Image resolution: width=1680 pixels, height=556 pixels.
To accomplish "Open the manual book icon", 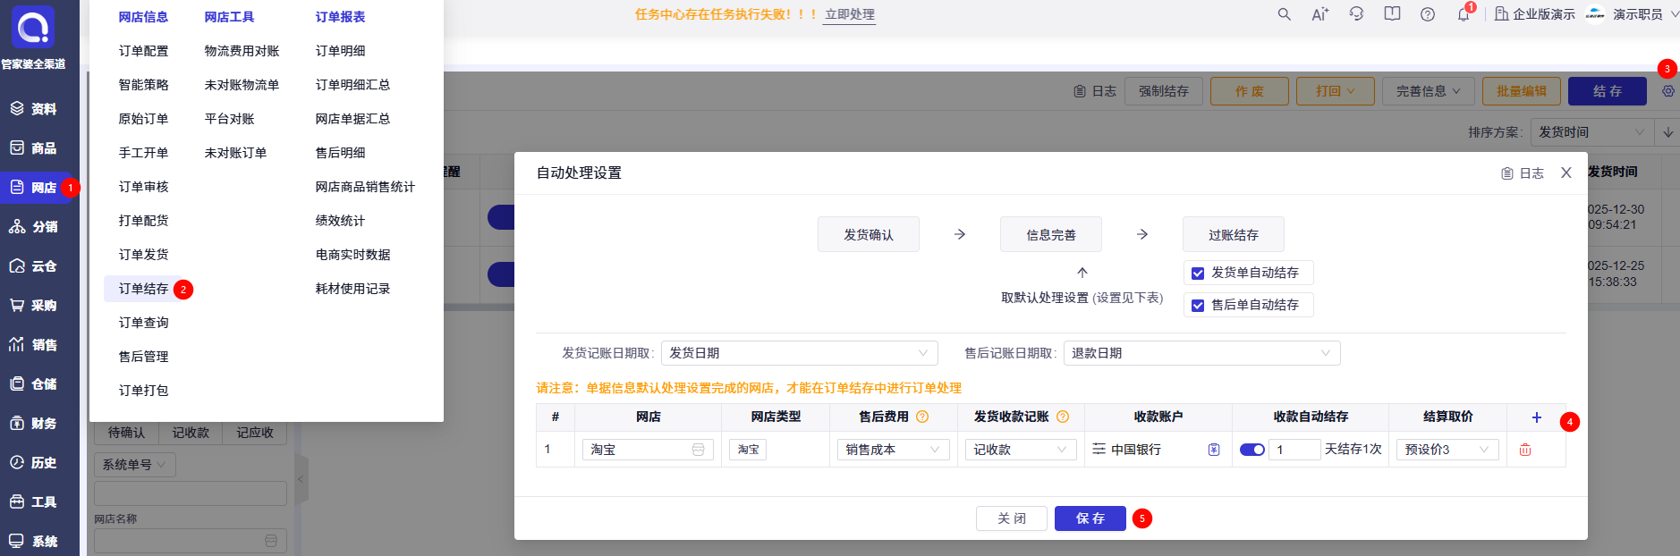I will point(1392,14).
